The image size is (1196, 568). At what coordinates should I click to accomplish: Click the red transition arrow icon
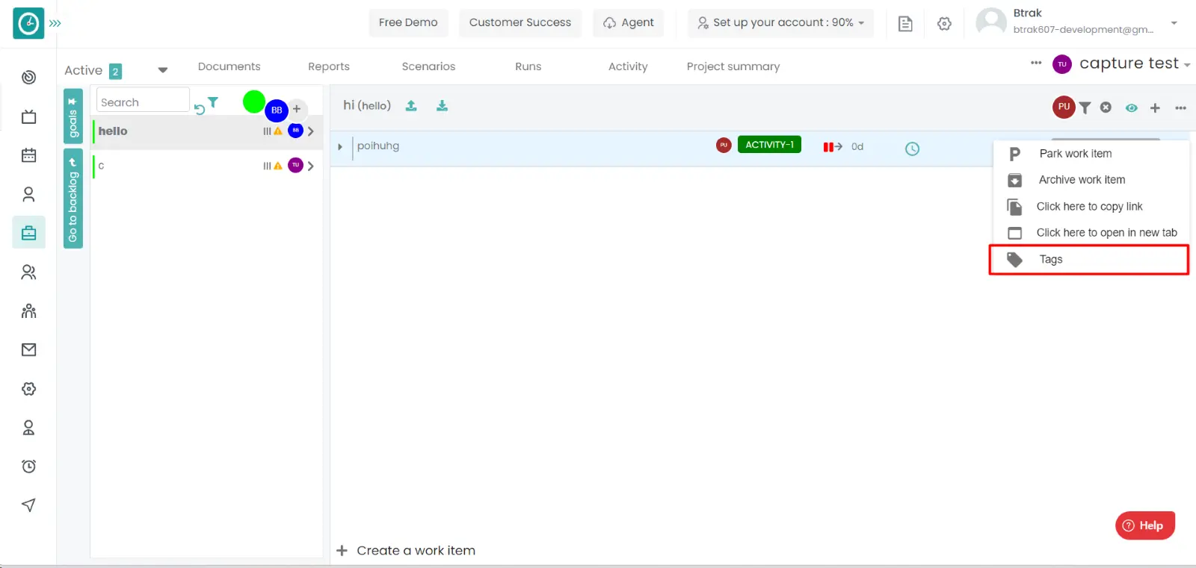[x=833, y=147]
